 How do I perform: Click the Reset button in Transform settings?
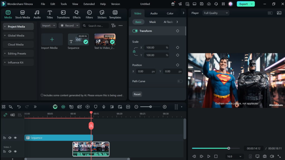click(137, 94)
